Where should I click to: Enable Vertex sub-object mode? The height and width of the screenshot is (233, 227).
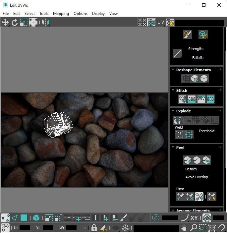[5, 218]
